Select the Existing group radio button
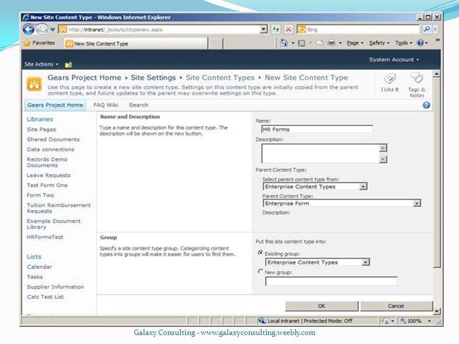459x344 pixels. [260, 253]
